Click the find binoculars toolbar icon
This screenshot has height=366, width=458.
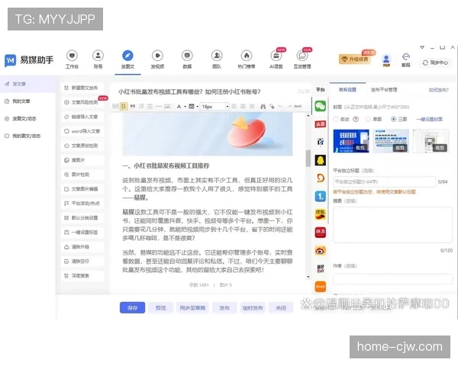[x=263, y=106]
